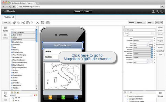
Task: Click the settings gears icon in the header
Action: point(158,11)
